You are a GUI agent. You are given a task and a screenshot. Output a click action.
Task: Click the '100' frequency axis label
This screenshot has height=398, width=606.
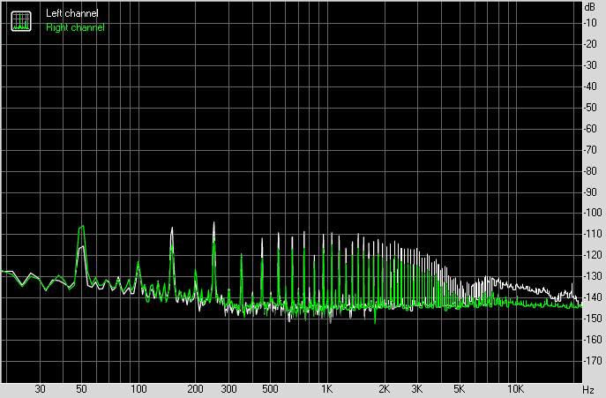click(x=138, y=389)
